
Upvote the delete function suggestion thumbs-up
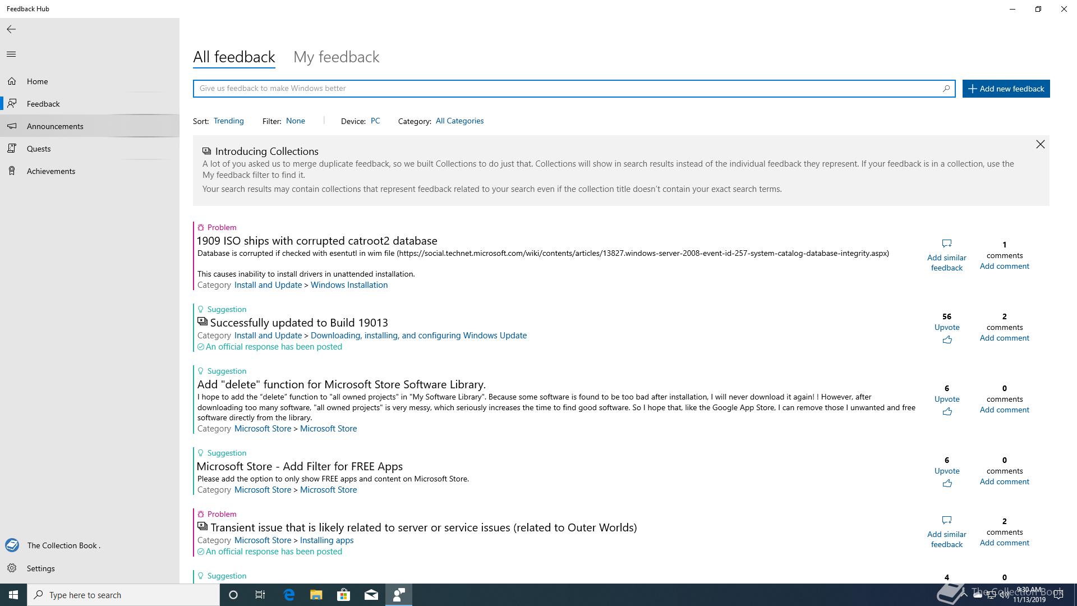(x=947, y=411)
